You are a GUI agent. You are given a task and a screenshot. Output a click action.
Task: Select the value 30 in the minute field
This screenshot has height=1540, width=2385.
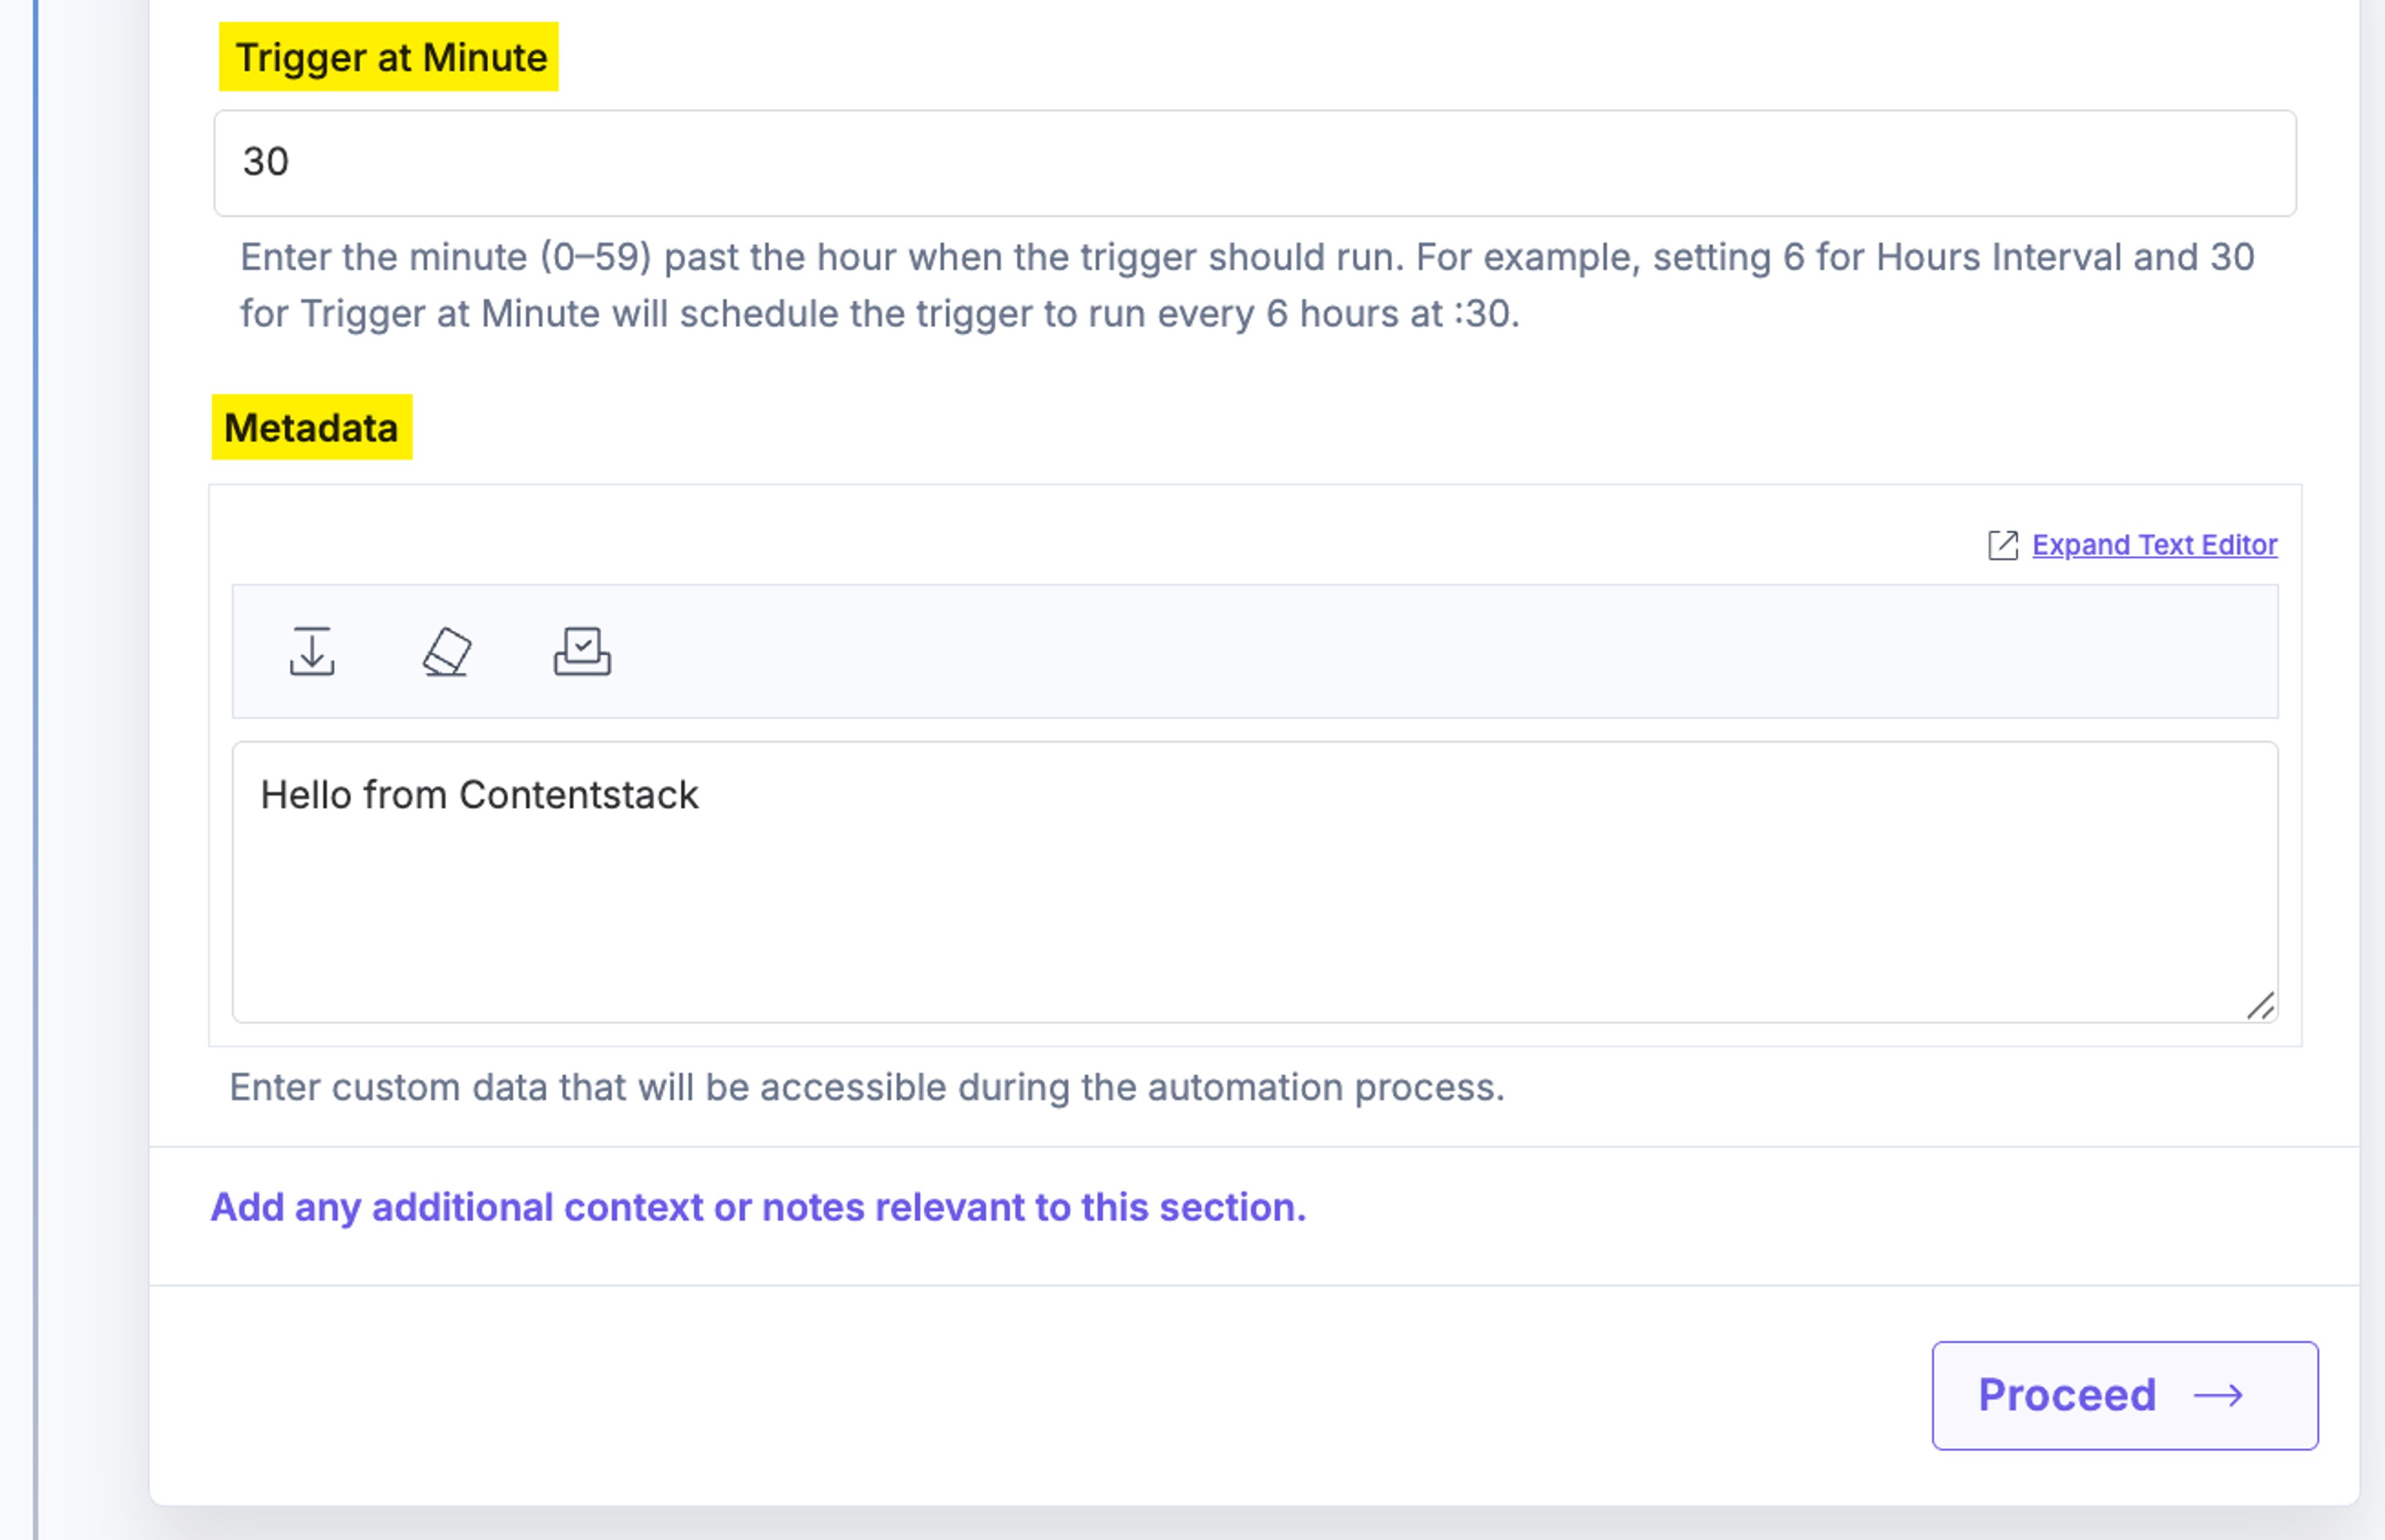[x=266, y=162]
